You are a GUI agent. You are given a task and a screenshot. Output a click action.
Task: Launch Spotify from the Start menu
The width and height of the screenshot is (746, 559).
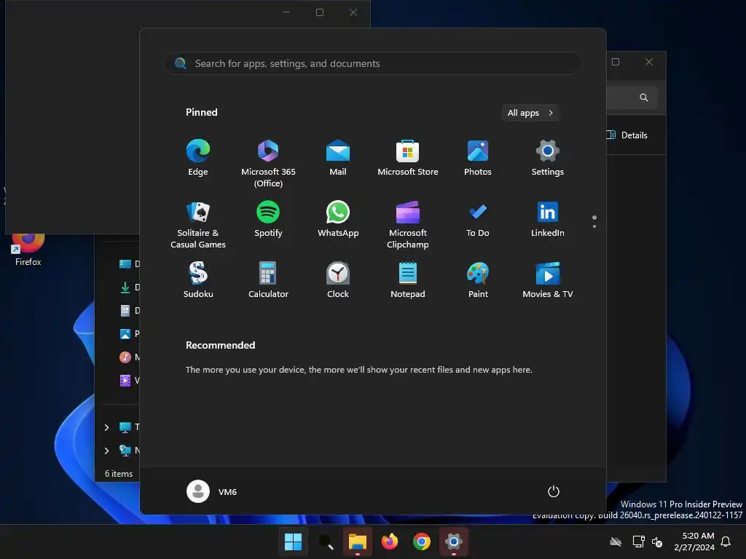click(268, 218)
